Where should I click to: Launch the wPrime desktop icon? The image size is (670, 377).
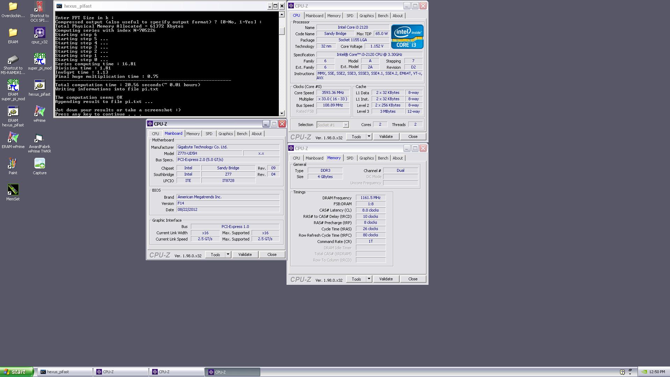[x=39, y=114]
